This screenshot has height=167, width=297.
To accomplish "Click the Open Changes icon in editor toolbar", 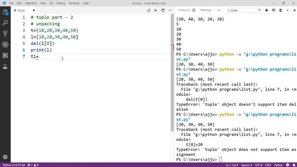I will click(149, 10).
